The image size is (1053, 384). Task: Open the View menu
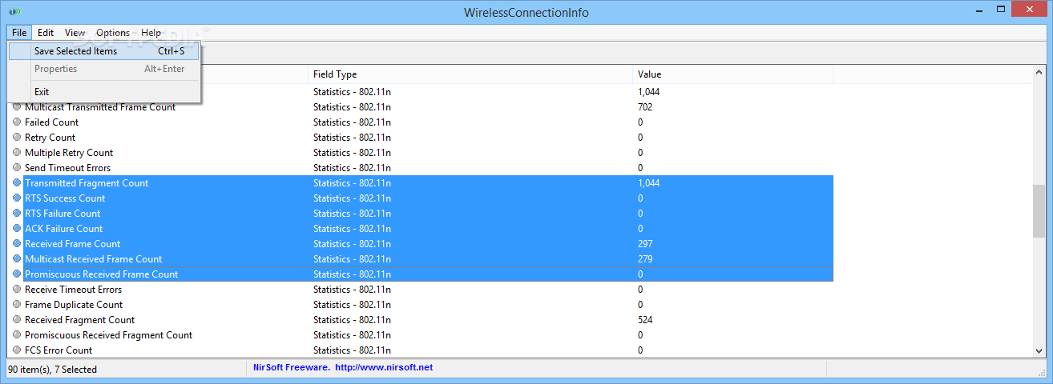pyautogui.click(x=75, y=33)
